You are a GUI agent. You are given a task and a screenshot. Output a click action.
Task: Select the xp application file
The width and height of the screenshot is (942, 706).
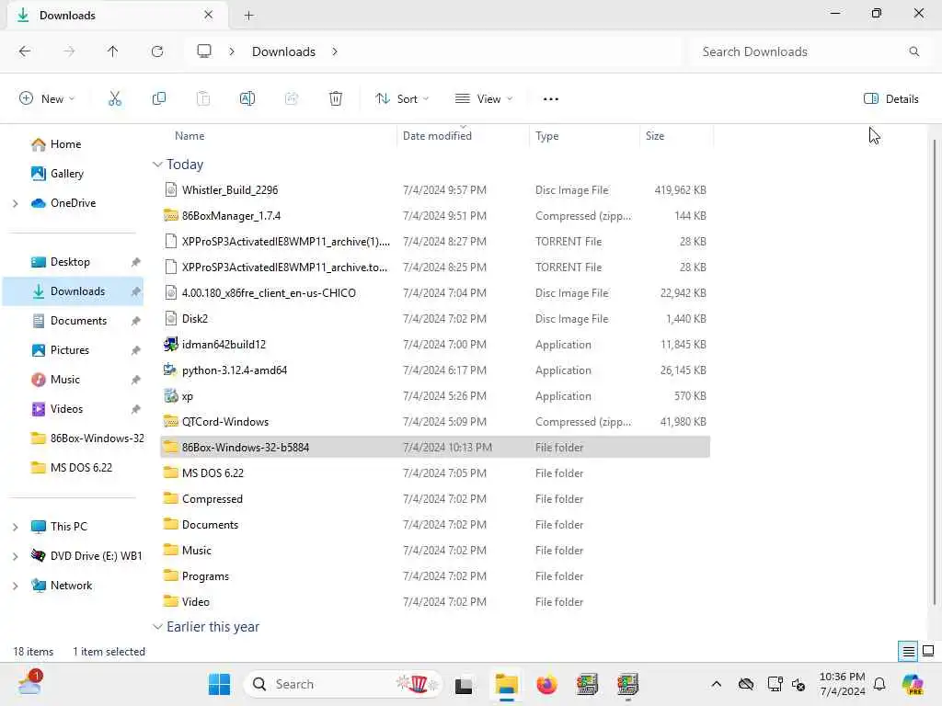(x=435, y=396)
